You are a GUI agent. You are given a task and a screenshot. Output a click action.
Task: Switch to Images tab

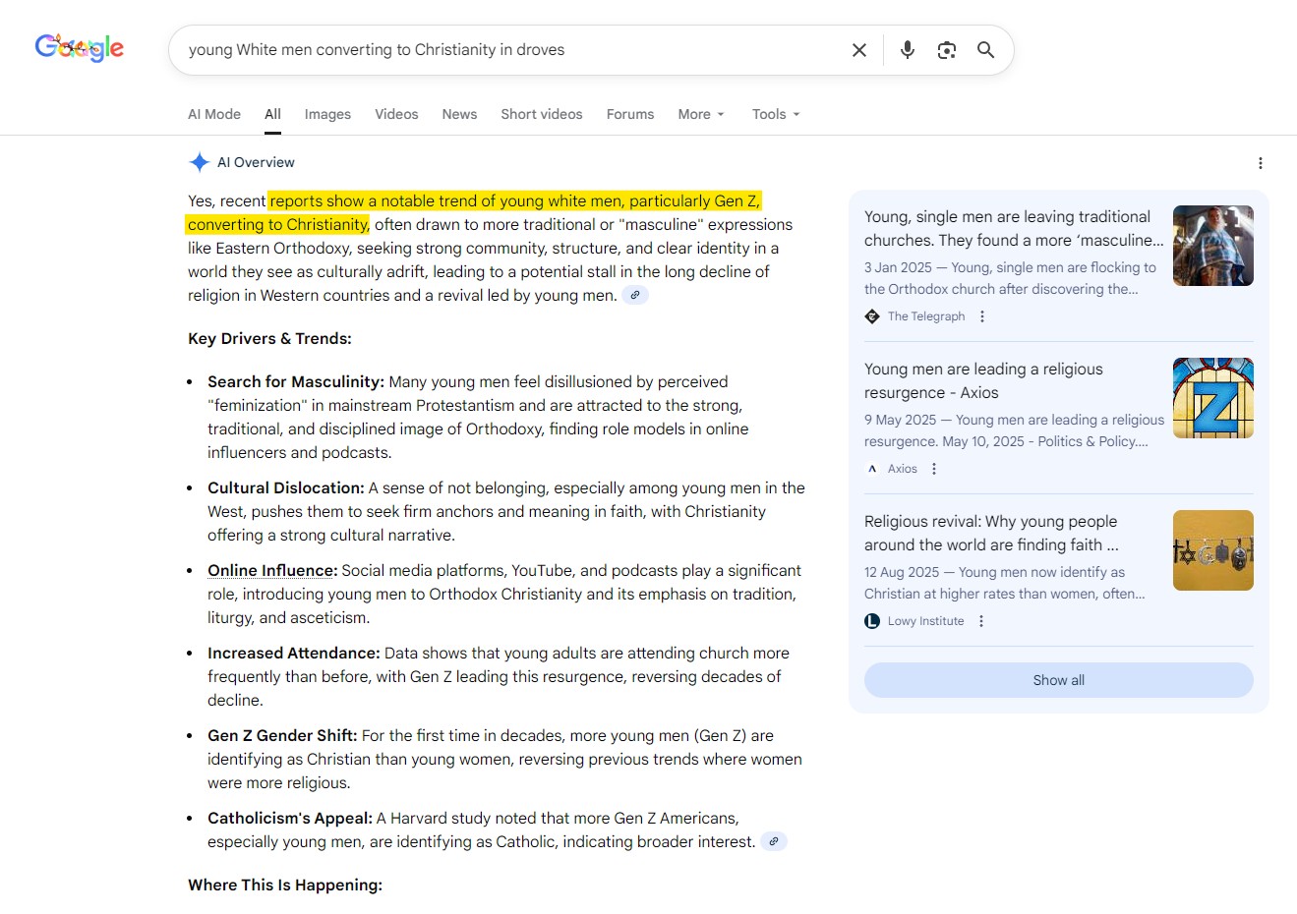click(x=327, y=114)
